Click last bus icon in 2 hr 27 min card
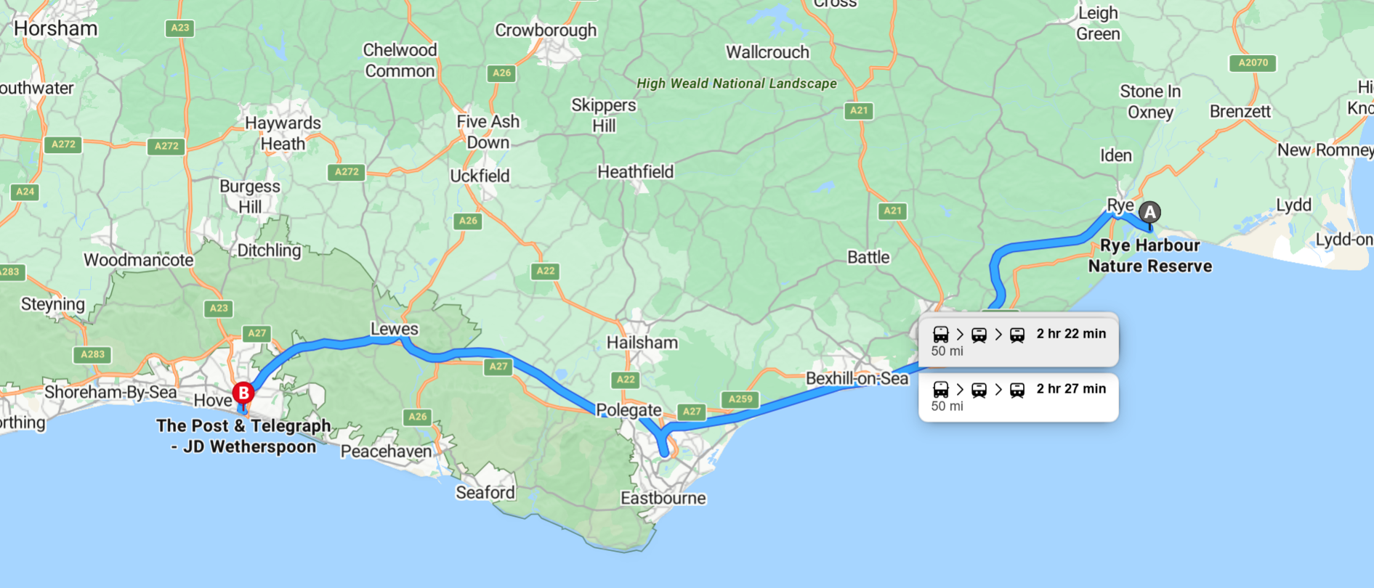Image resolution: width=1374 pixels, height=588 pixels. (1017, 390)
